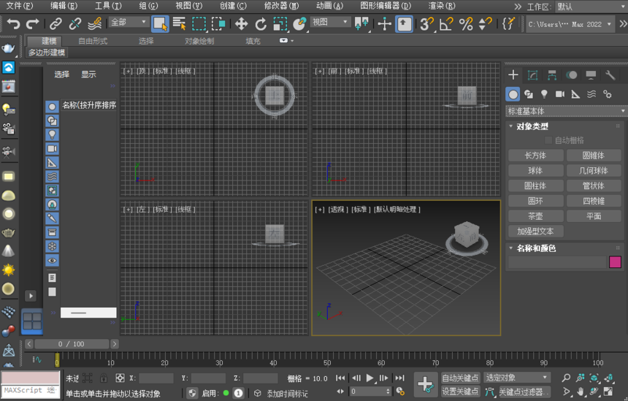The image size is (628, 401).
Task: Switch to the 对象绘制 ribbon tab
Action: [x=199, y=41]
